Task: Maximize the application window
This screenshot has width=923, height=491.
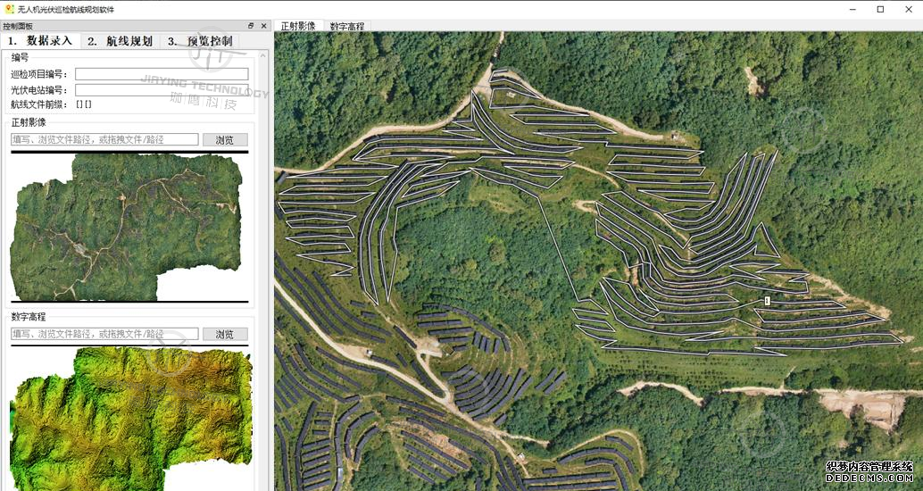Action: click(x=881, y=9)
